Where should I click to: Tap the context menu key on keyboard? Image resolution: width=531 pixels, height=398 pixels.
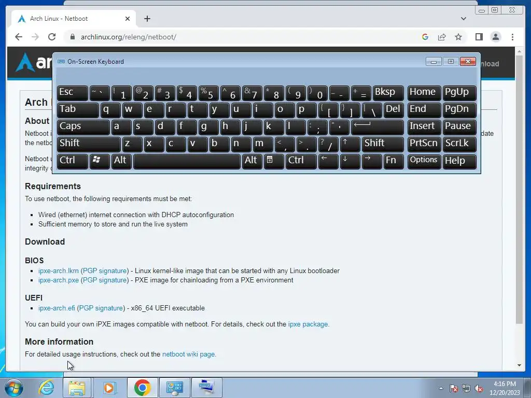coord(274,161)
